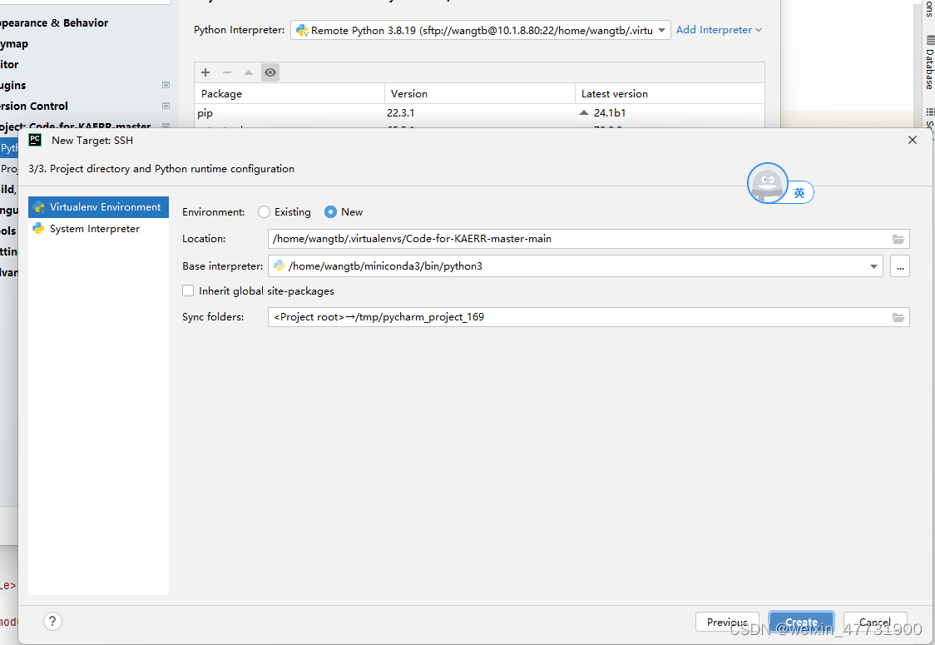The image size is (935, 645).
Task: Switch to the Existing environment option
Action: [x=264, y=211]
